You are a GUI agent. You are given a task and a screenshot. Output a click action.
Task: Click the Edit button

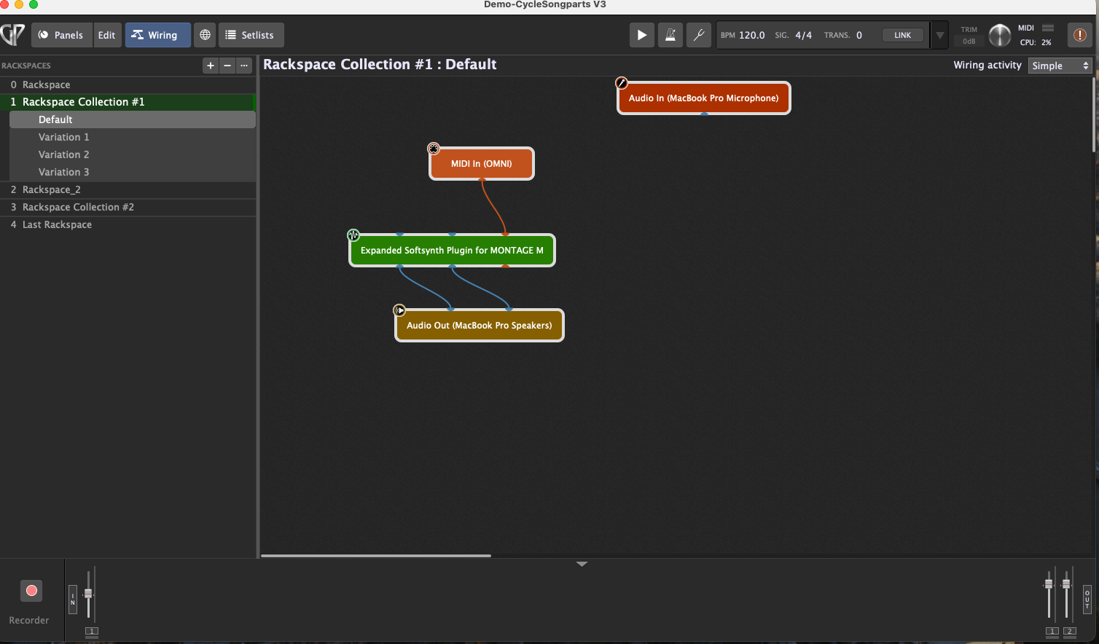pyautogui.click(x=107, y=35)
